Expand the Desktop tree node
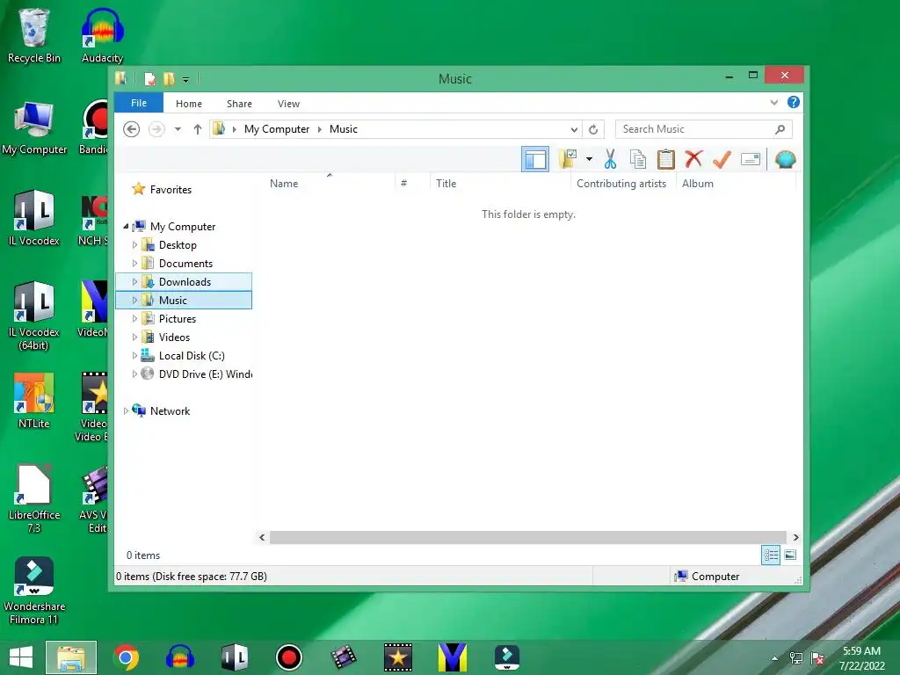The image size is (900, 675). pyautogui.click(x=134, y=245)
